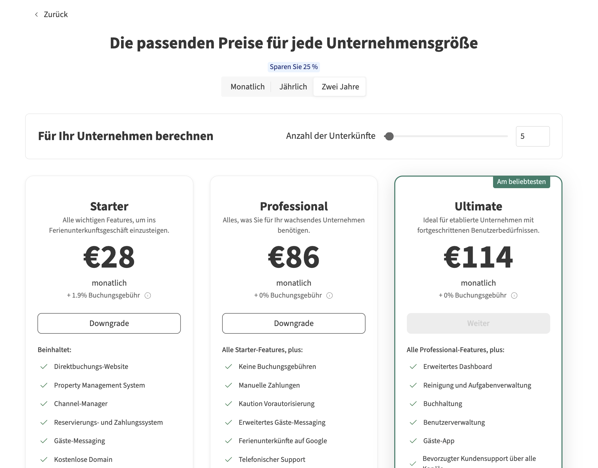Click checkmark beside Keine Buchungsgebühren
The width and height of the screenshot is (598, 468).
click(x=229, y=367)
